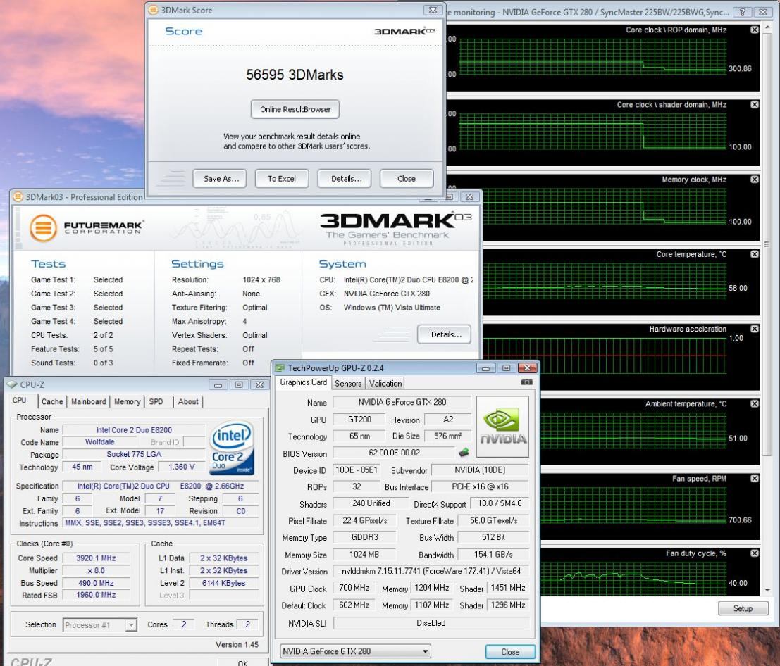Click the monitoring window vertical scrollbar

coord(767,244)
